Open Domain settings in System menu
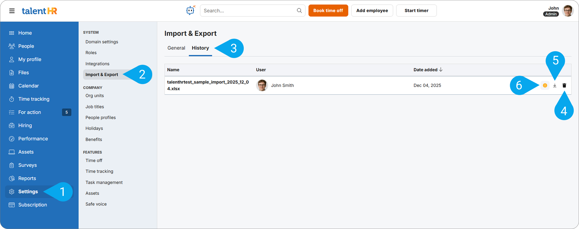 pos(102,42)
